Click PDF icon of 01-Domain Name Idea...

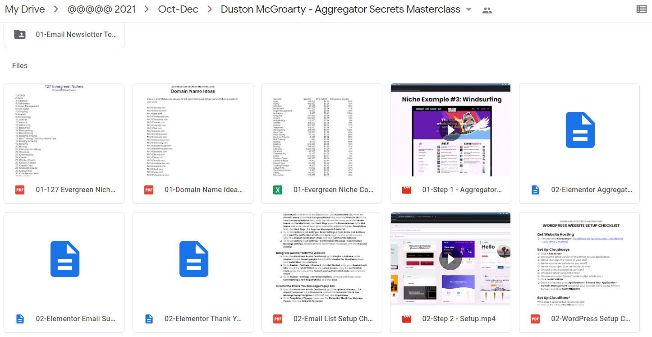coord(149,190)
